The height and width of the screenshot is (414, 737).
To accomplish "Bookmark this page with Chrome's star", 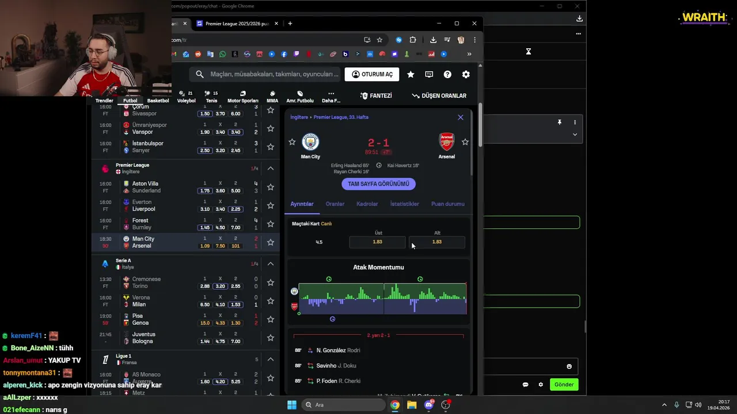I will 379,40.
